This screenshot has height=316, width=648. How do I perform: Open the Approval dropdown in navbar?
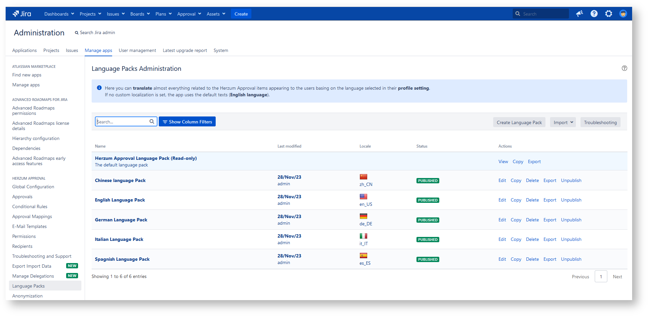point(189,14)
